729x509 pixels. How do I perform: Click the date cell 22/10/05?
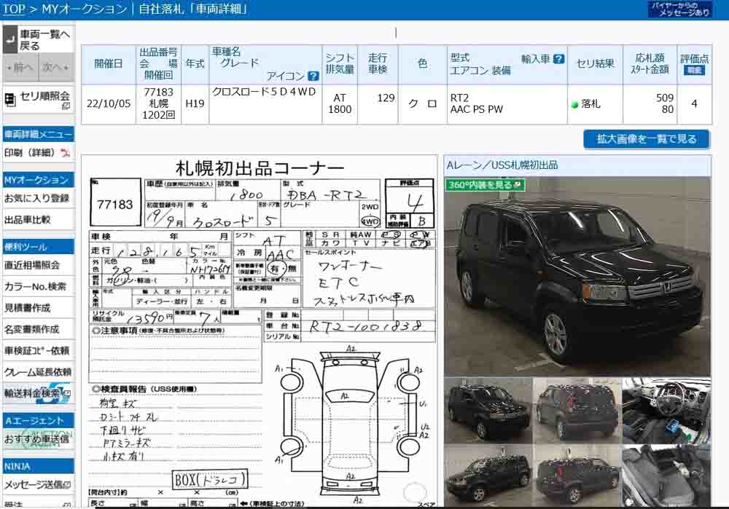(x=109, y=103)
